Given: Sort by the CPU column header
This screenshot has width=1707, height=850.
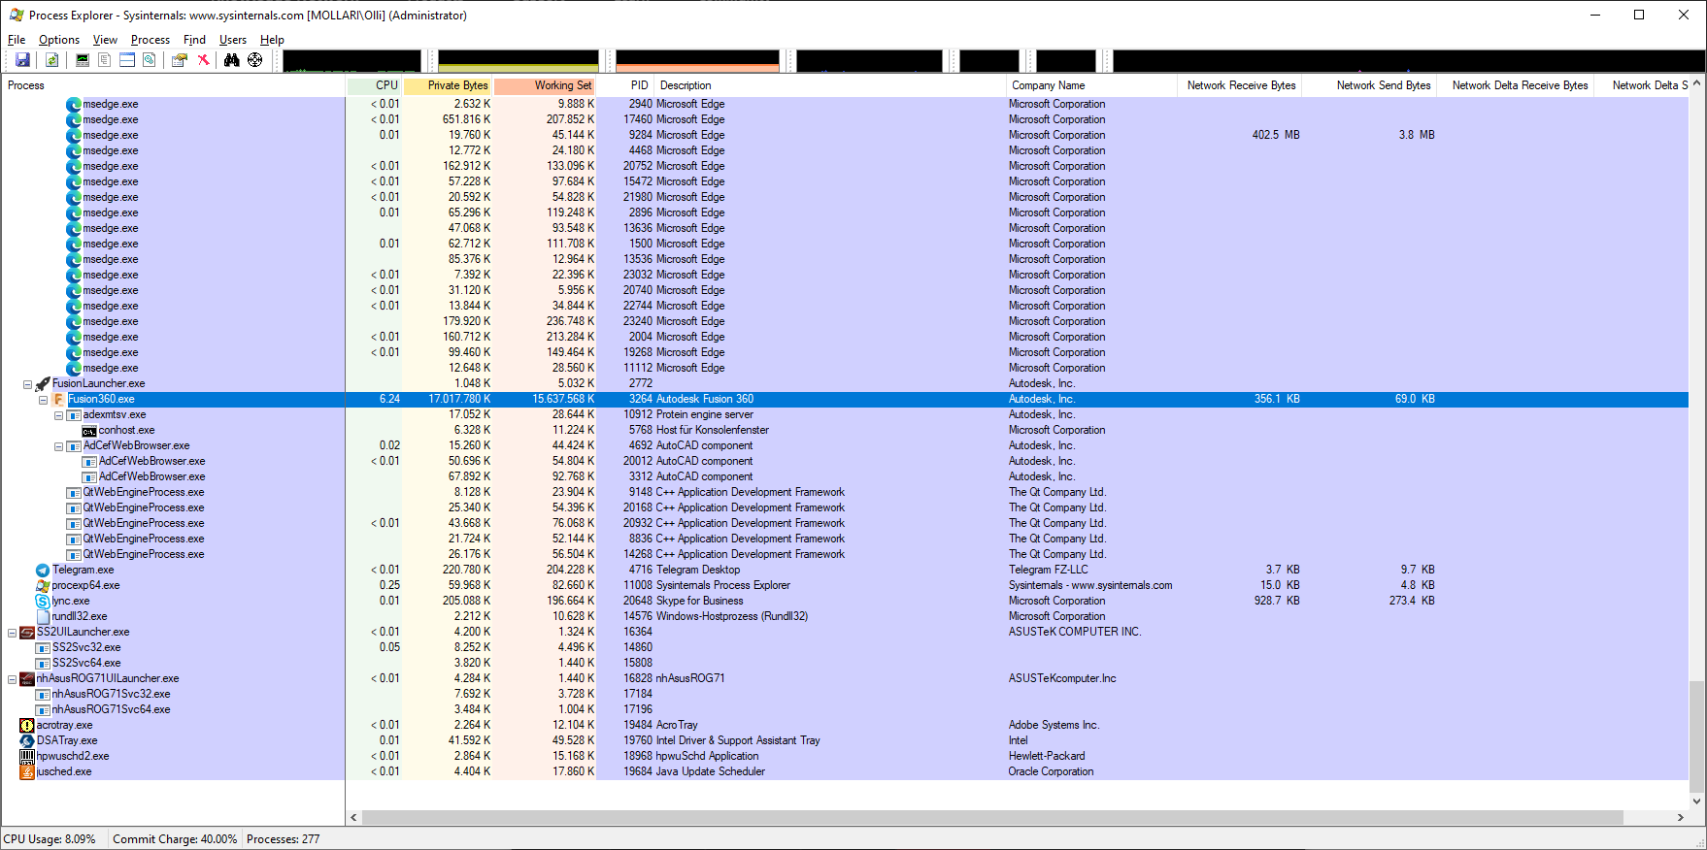Looking at the screenshot, I should point(374,85).
